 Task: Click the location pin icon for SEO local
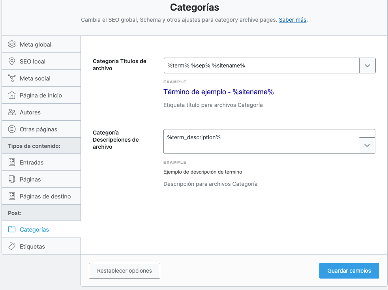tap(11, 62)
